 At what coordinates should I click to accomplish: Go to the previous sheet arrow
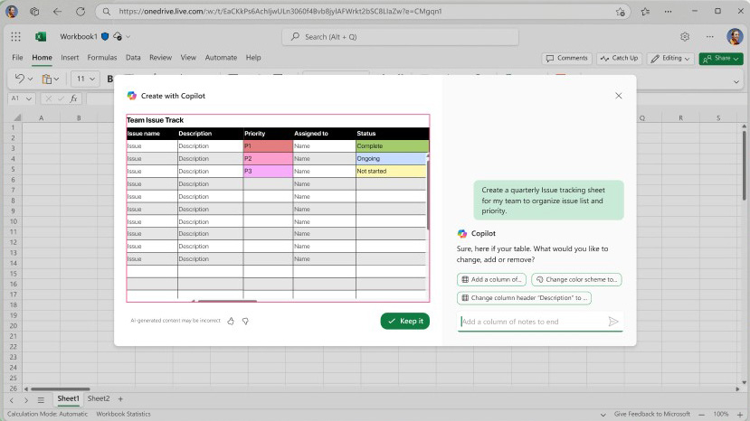[12, 400]
